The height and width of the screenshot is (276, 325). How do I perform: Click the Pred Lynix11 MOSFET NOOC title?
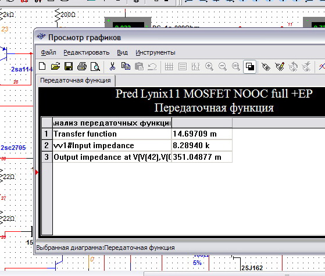(x=214, y=94)
